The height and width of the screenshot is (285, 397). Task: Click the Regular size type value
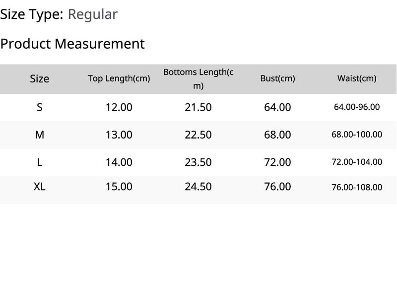tap(93, 14)
